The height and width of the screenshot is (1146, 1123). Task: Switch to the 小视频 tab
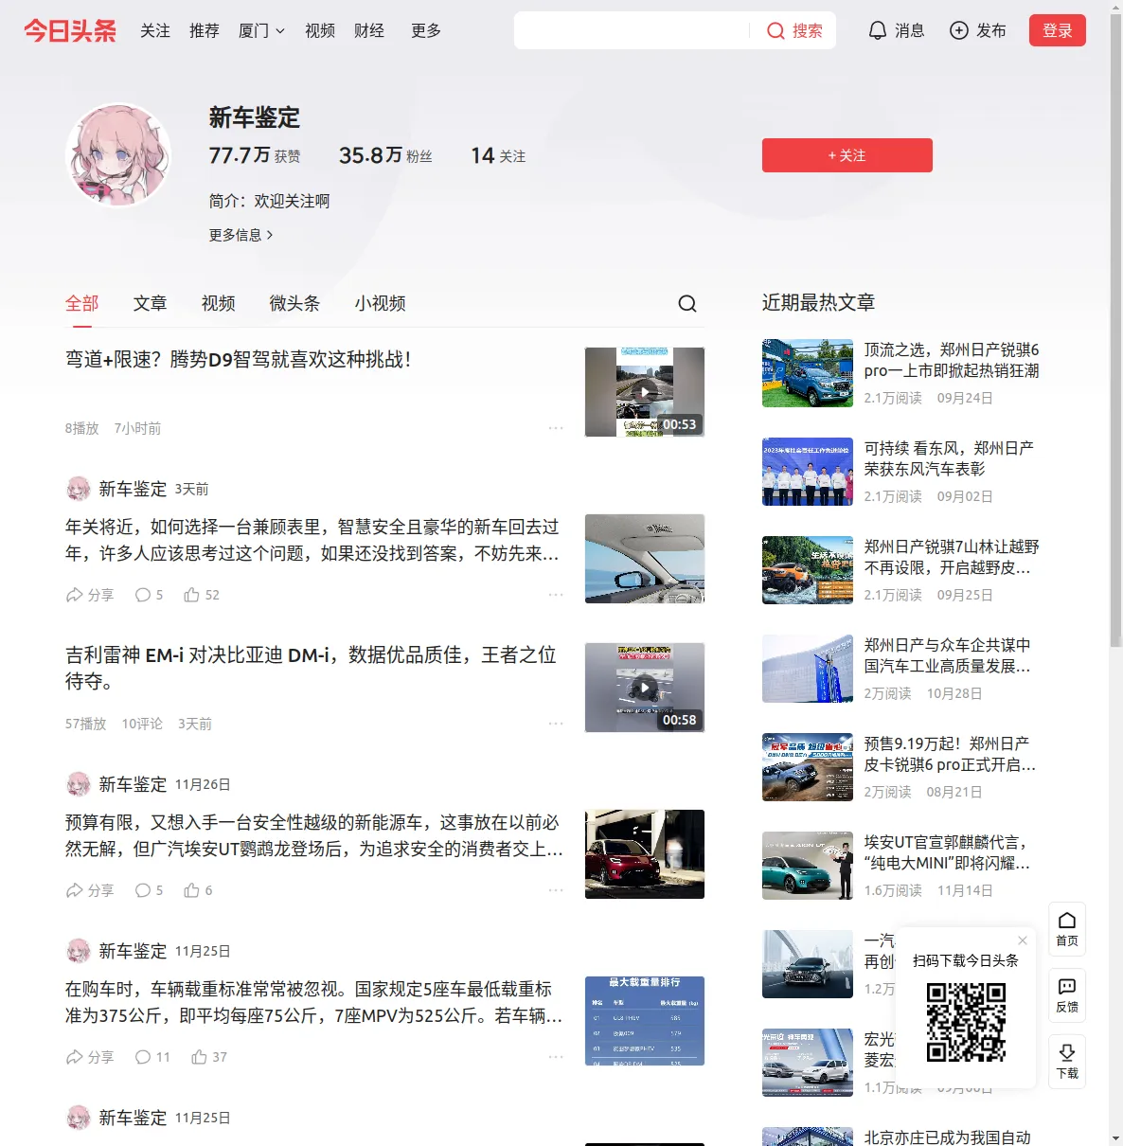381,303
